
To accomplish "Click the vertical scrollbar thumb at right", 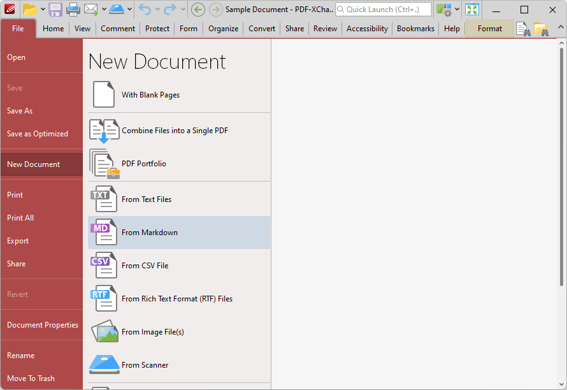I will tap(561, 166).
